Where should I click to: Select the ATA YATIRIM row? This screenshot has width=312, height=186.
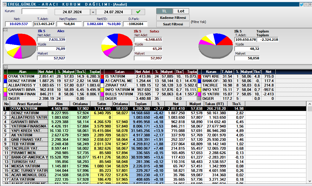pos(155,180)
